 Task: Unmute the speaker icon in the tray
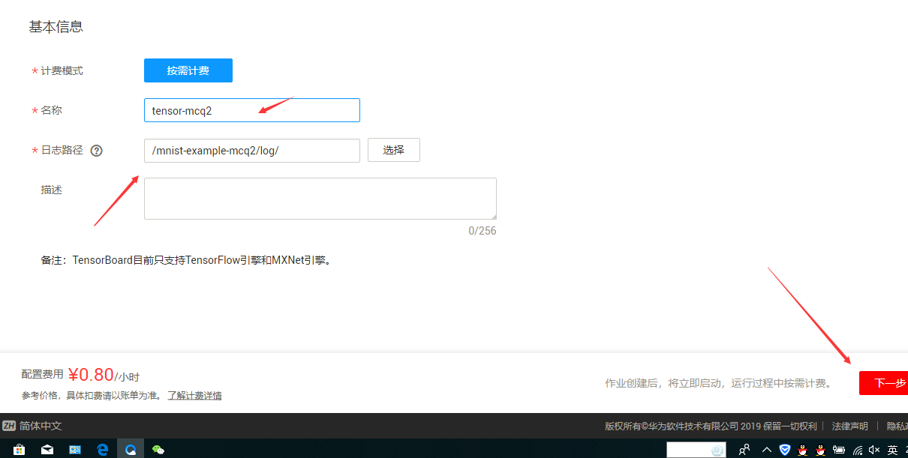[873, 451]
